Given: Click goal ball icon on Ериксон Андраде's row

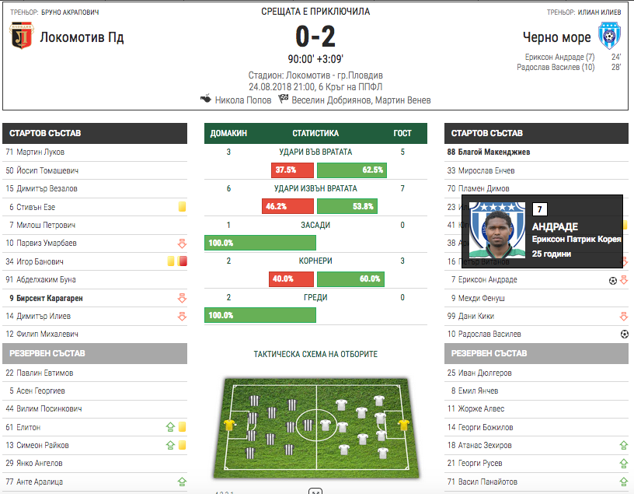Looking at the screenshot, I should [612, 279].
